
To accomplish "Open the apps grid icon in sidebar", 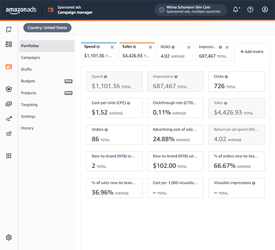I will point(9,156).
